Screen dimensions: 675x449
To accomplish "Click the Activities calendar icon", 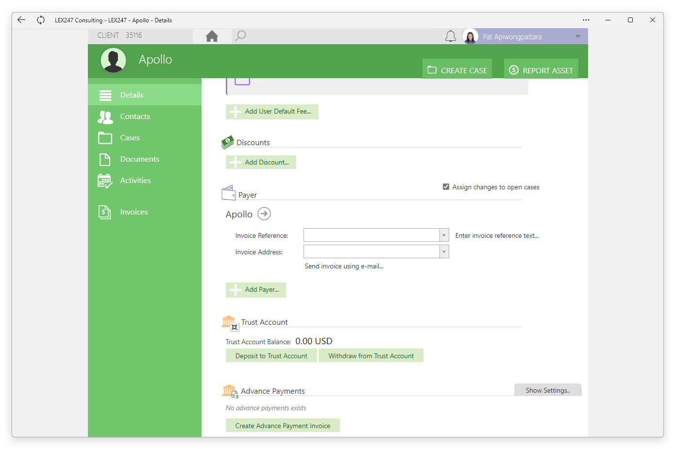I will [105, 181].
